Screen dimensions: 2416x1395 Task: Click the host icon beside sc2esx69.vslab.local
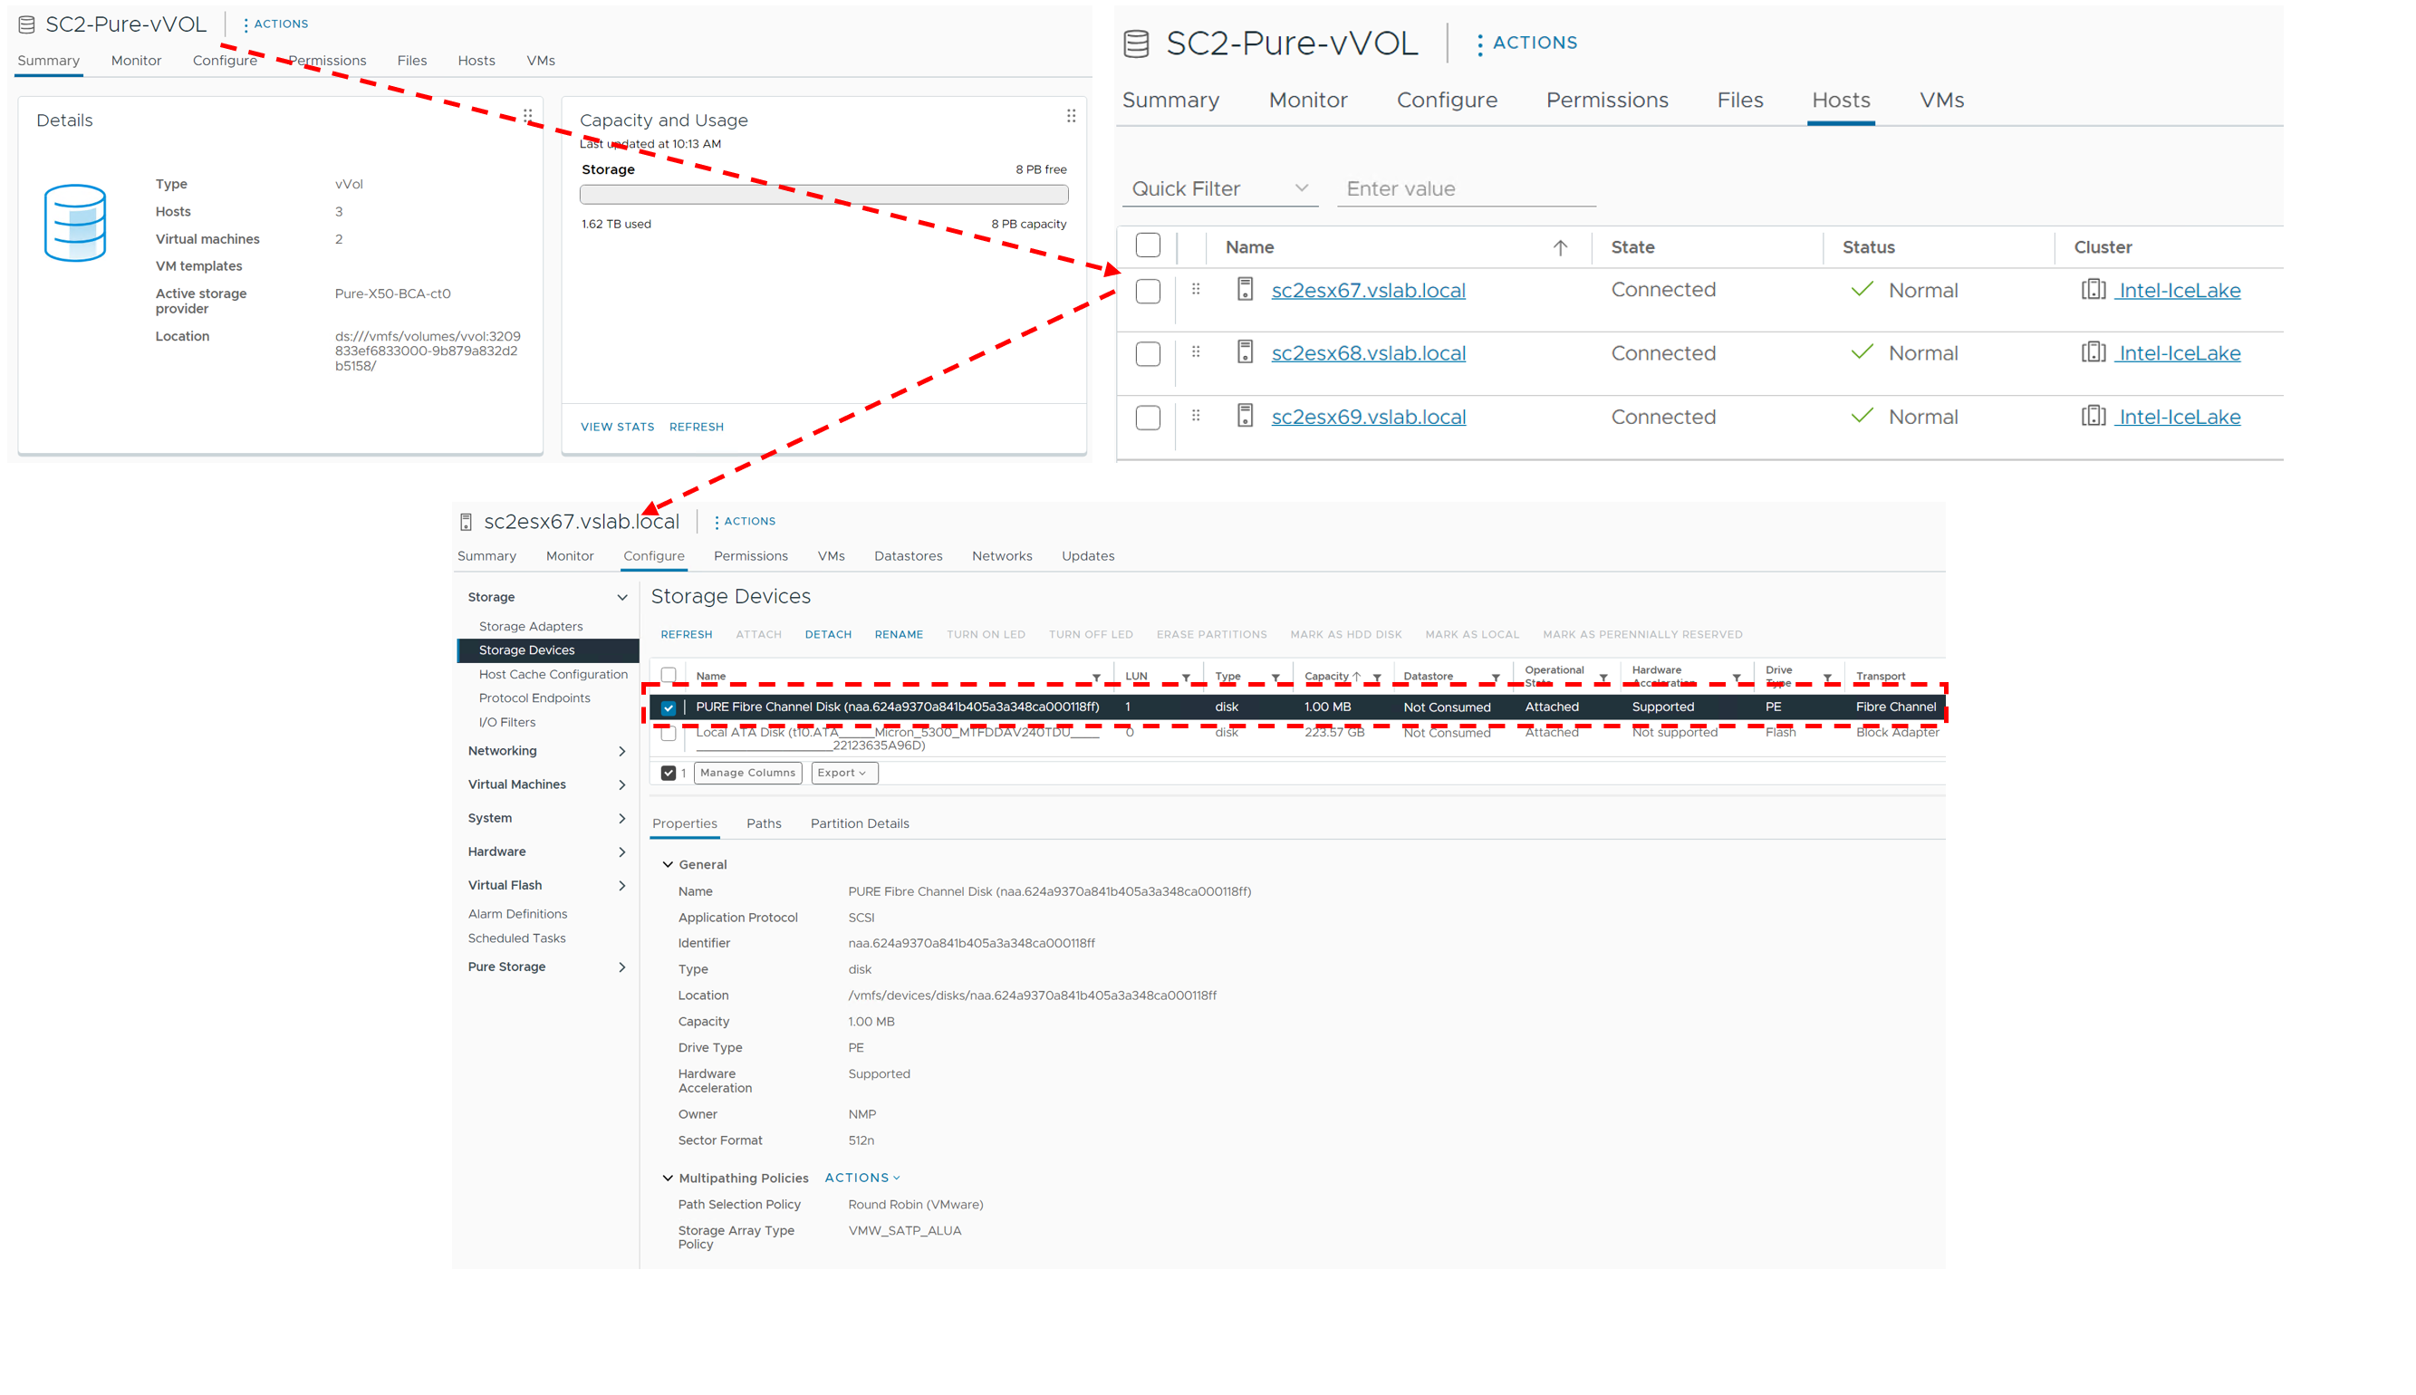1245,416
